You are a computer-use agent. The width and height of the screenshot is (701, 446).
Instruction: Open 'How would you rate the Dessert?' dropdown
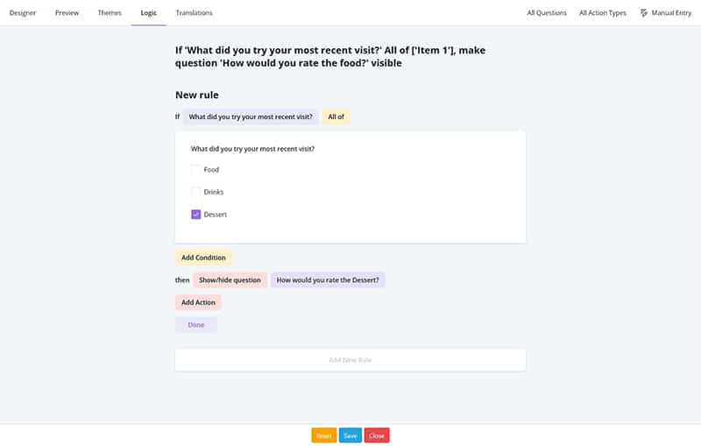(x=328, y=280)
